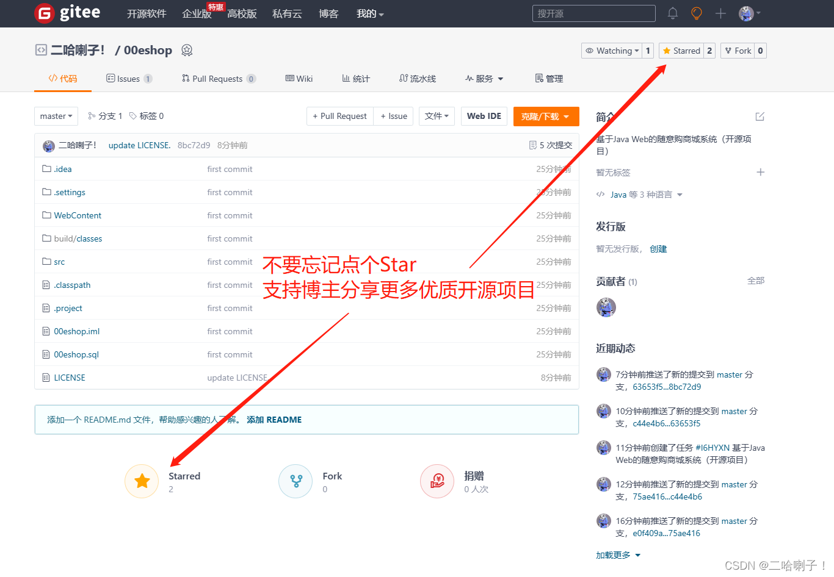This screenshot has height=577, width=834.
Task: Open notifications bell icon
Action: [x=673, y=13]
